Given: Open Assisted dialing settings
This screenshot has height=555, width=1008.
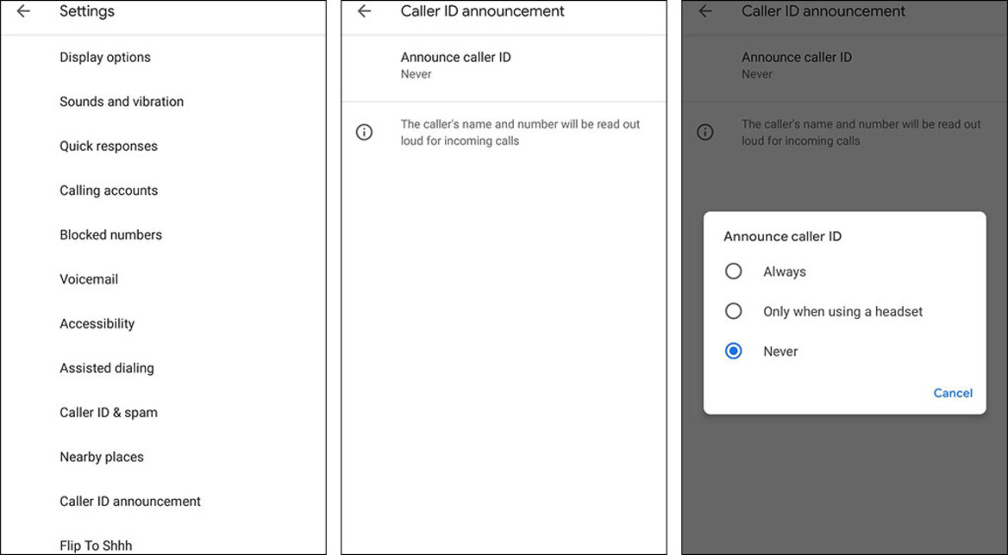Looking at the screenshot, I should click(163, 367).
